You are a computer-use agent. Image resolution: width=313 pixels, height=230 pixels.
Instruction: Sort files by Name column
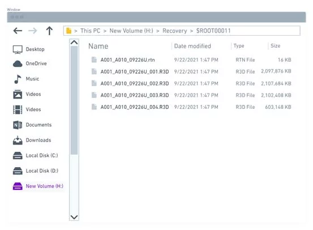pos(98,46)
